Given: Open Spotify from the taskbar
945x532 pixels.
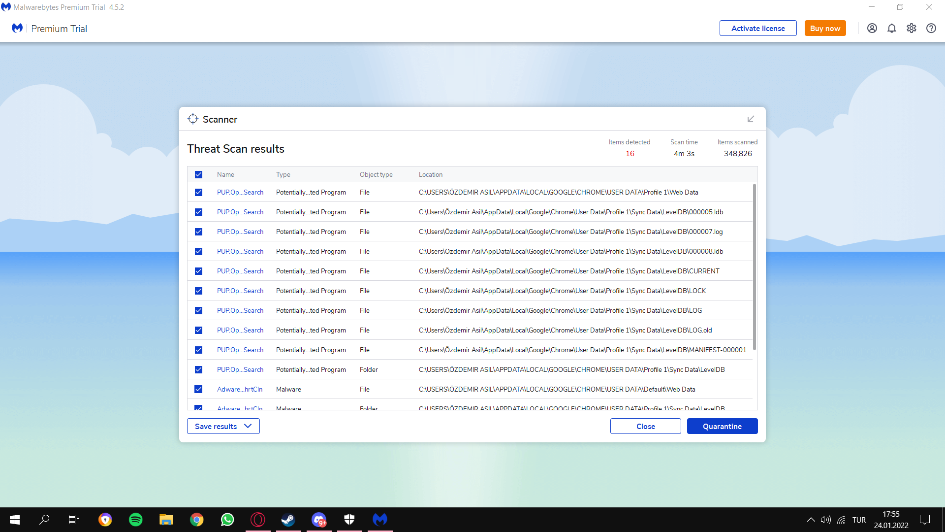Looking at the screenshot, I should [x=135, y=520].
